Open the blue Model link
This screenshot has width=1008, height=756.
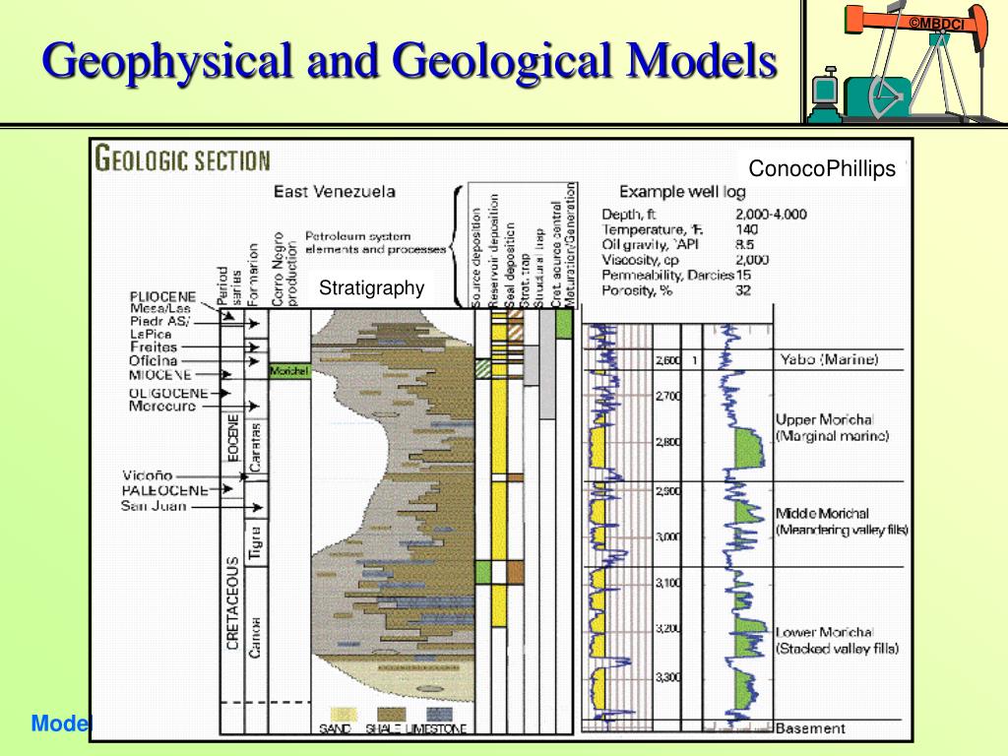coord(62,724)
